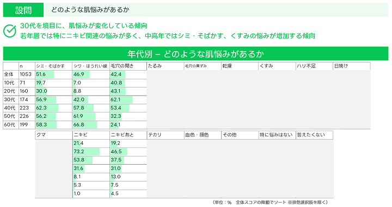This screenshot has height=207, width=392.
Task: Click the ハリ不足 column header
Action: pyautogui.click(x=314, y=66)
